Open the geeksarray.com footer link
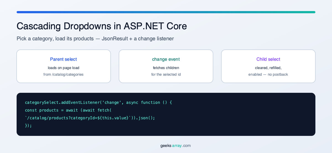The width and height of the screenshot is (332, 153). (176, 146)
